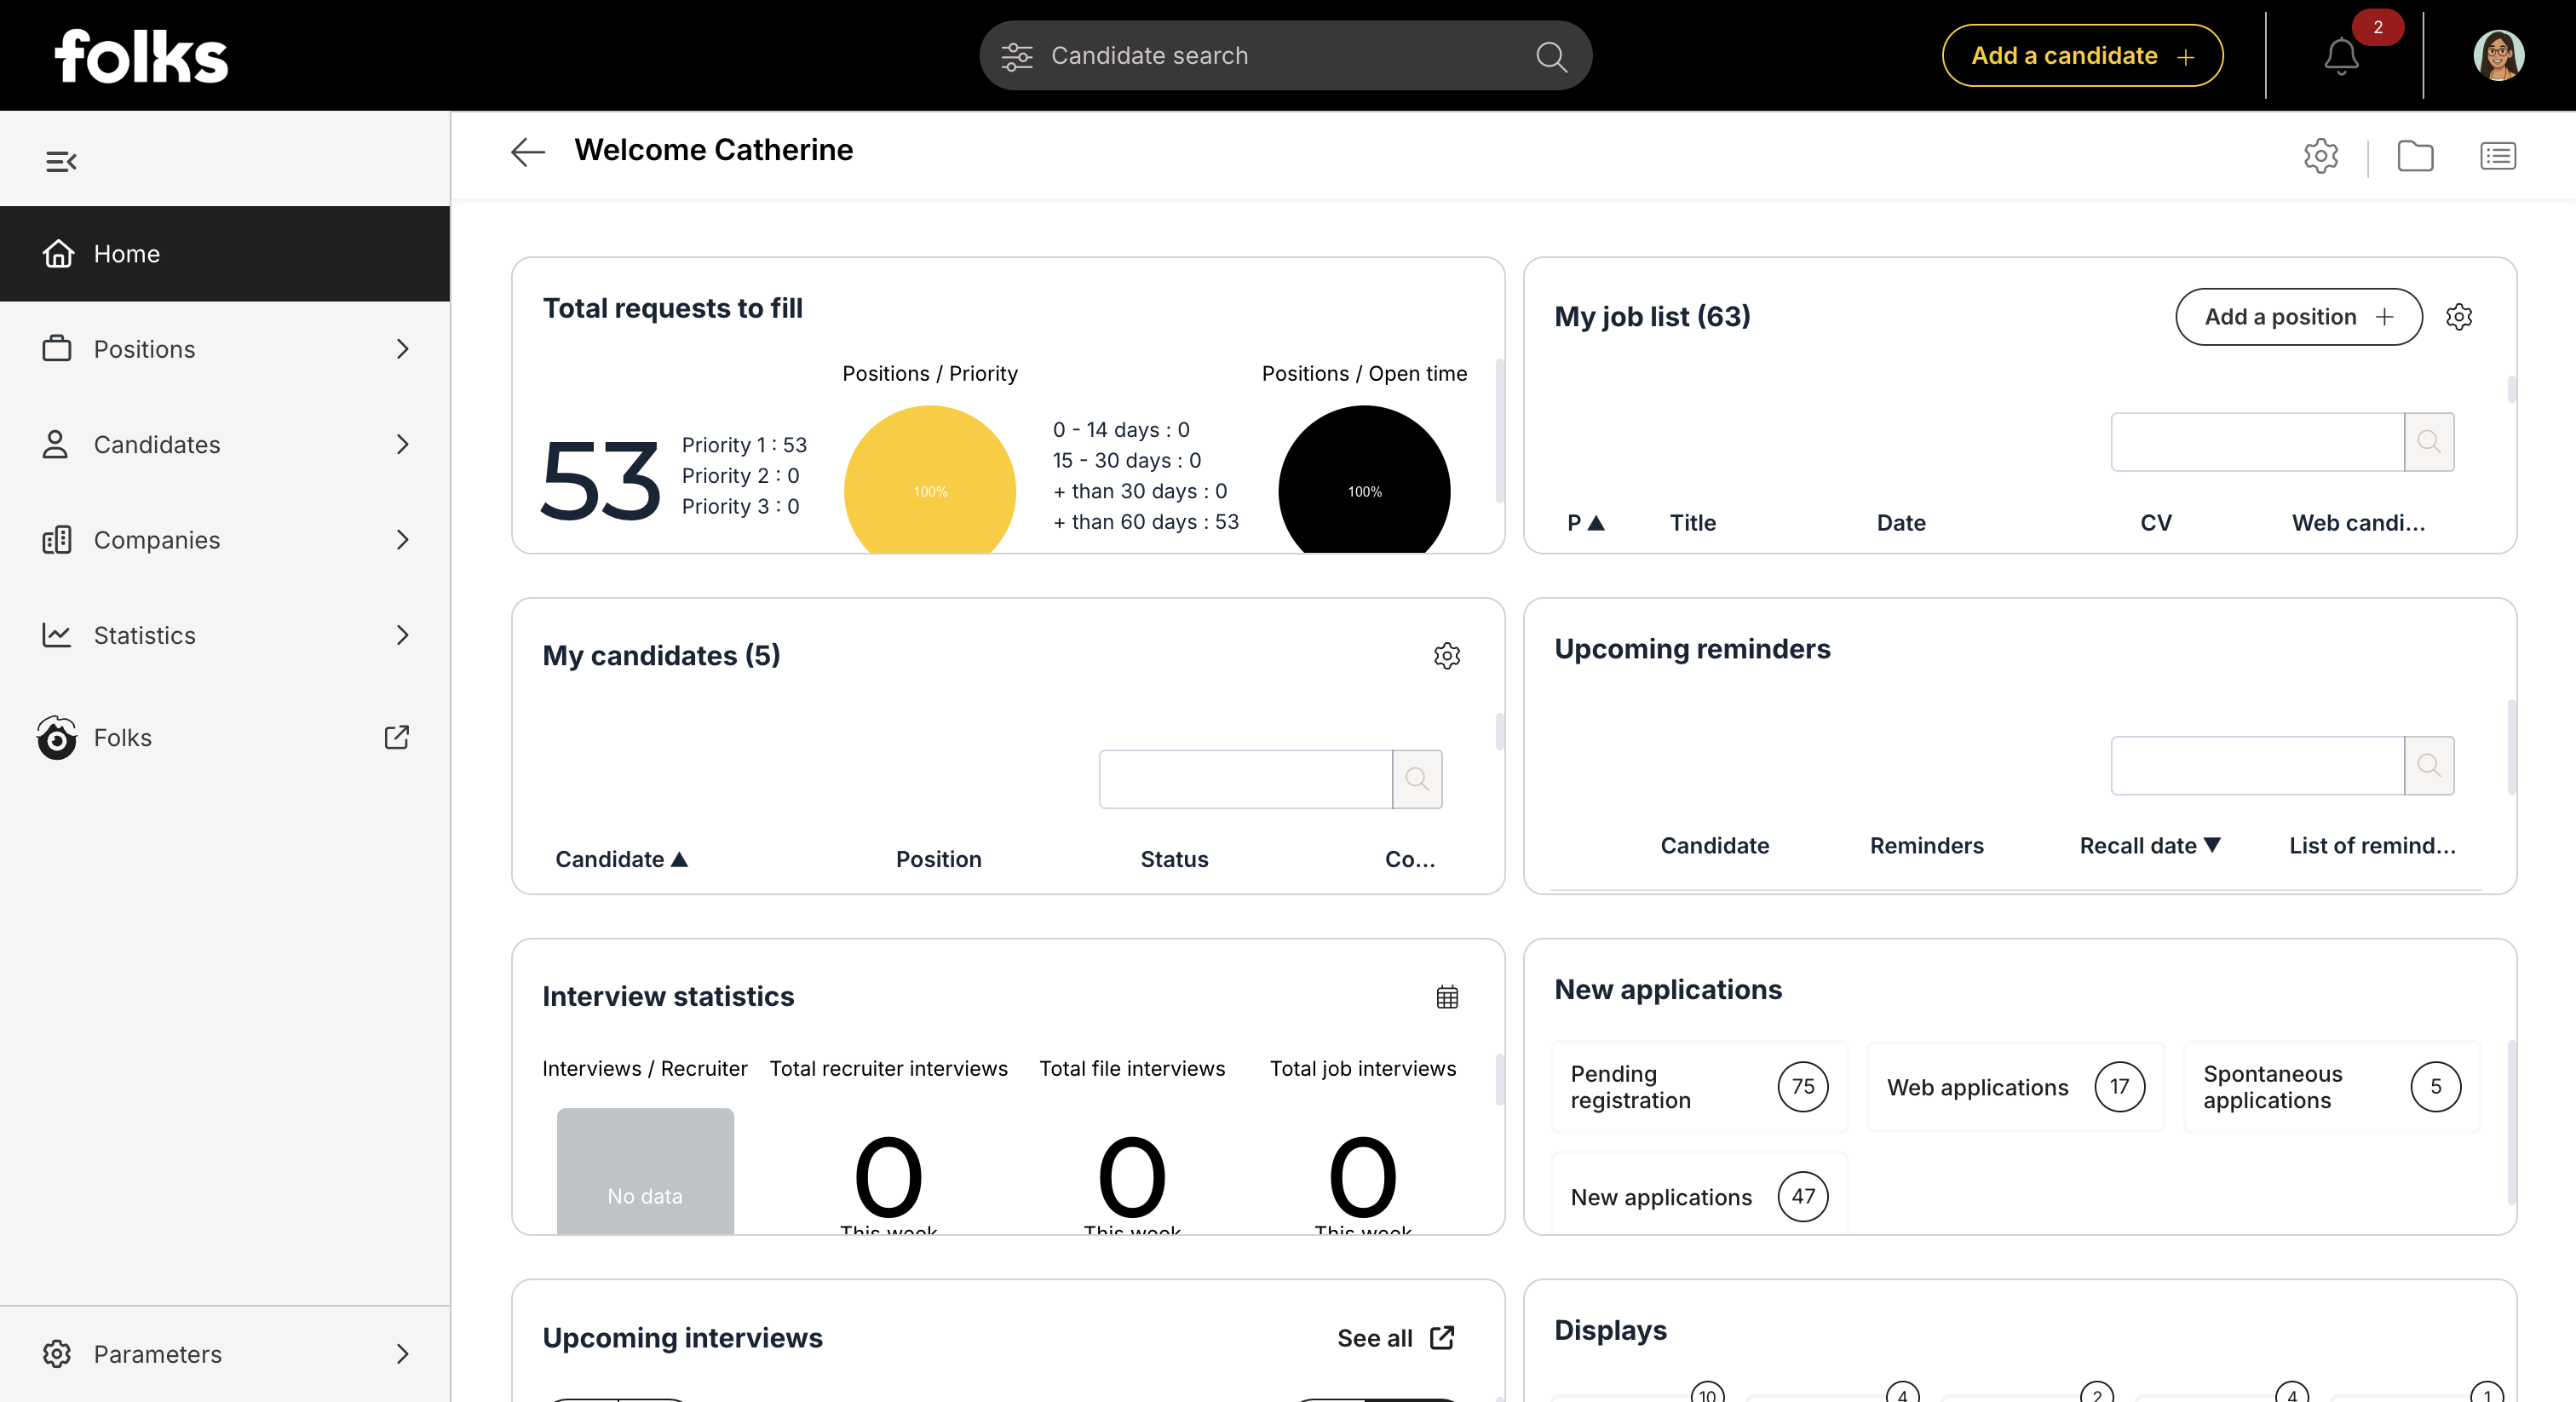The height and width of the screenshot is (1402, 2576).
Task: Click the Add a candidate button
Action: 2082,56
